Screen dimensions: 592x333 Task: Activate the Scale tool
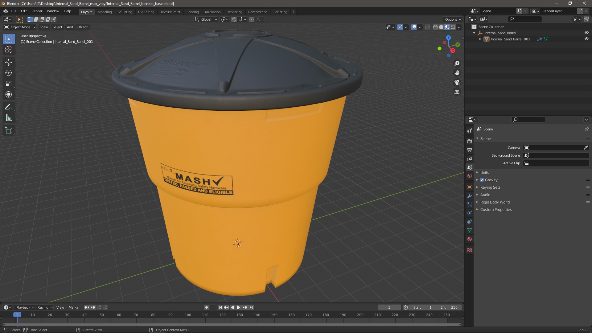point(9,84)
